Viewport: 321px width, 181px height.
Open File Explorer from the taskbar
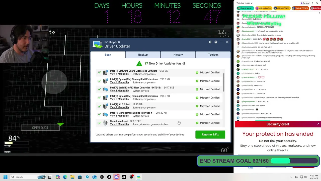72,177
